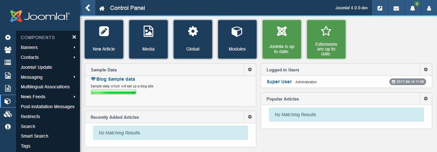Open the Modules quick icon tile
This screenshot has width=437, height=152.
[237, 39]
